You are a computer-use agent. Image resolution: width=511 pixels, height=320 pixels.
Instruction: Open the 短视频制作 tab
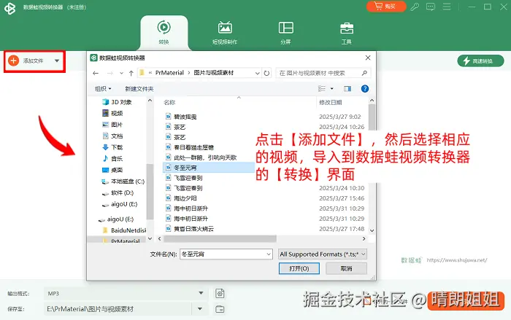[x=225, y=33]
